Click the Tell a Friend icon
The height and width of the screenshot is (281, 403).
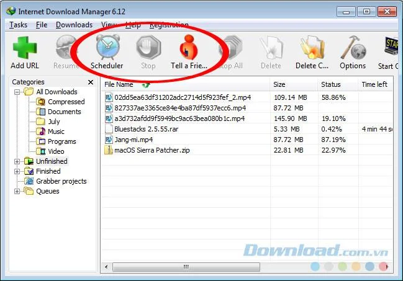[189, 47]
